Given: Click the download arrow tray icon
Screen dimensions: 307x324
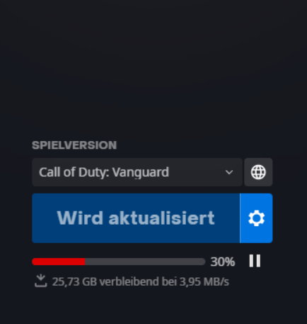Looking at the screenshot, I should point(41,281).
